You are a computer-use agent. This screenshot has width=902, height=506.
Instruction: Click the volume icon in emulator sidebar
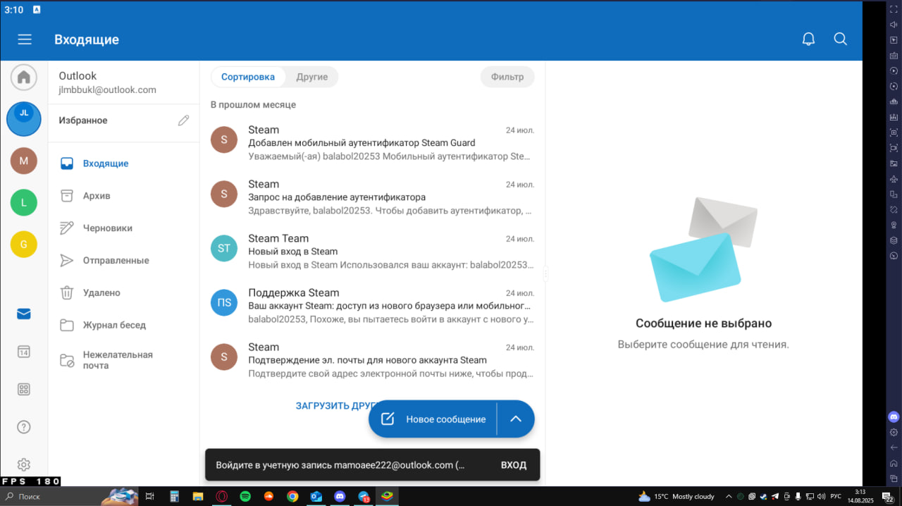click(894, 25)
